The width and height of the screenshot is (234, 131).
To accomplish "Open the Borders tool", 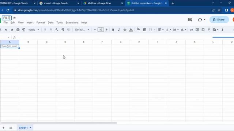I will click(x=144, y=30).
